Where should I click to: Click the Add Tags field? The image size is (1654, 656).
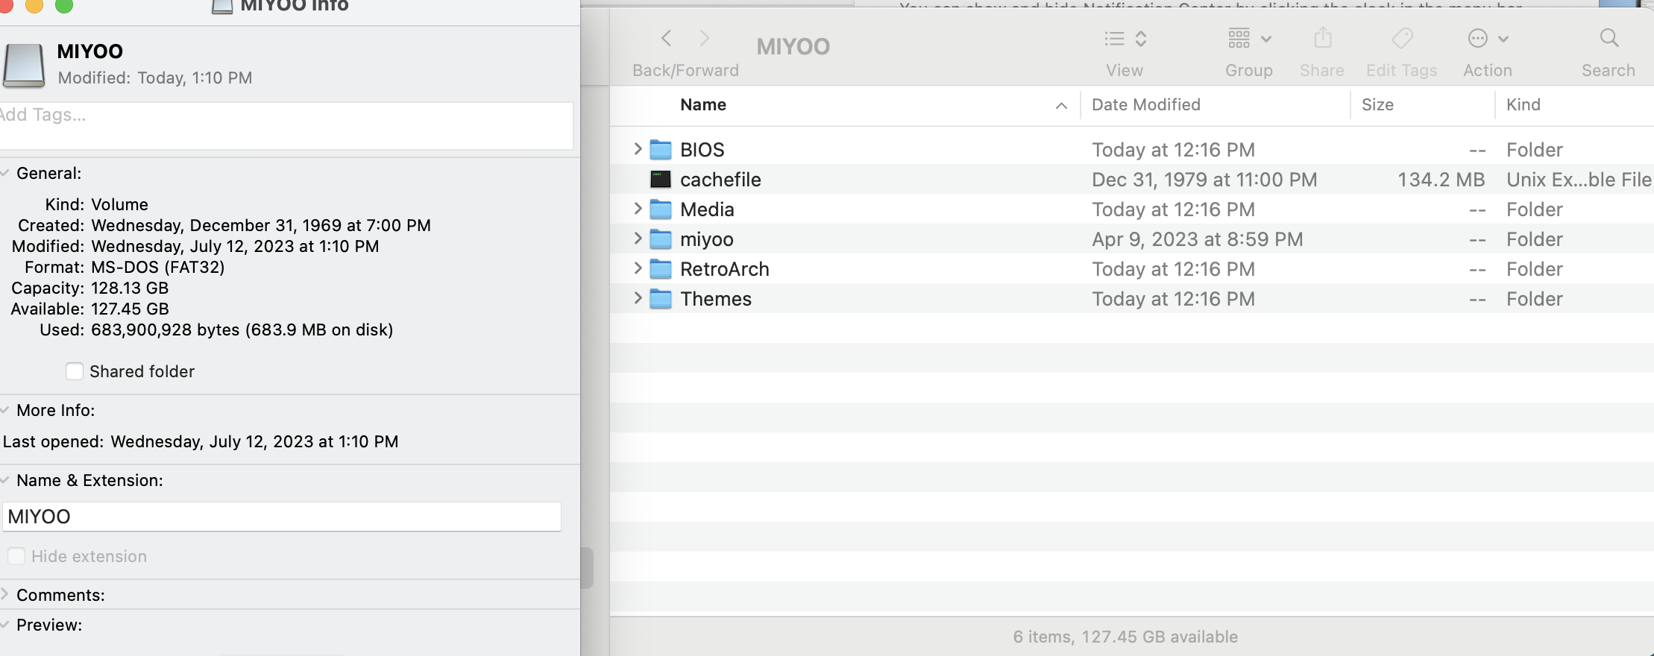(x=286, y=125)
